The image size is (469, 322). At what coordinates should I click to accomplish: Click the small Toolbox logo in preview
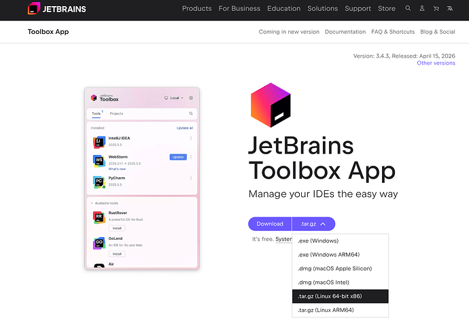94,98
